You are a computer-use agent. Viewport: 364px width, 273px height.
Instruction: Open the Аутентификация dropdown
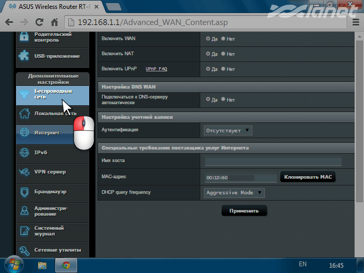point(227,130)
